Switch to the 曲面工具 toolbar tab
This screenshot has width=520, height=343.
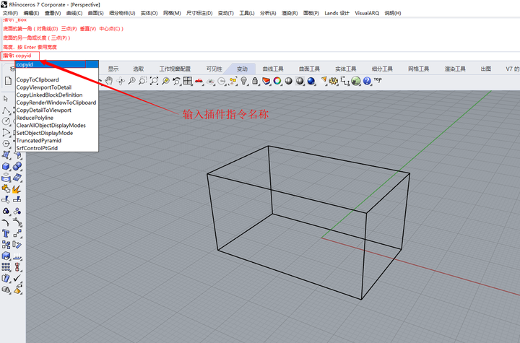(x=309, y=69)
